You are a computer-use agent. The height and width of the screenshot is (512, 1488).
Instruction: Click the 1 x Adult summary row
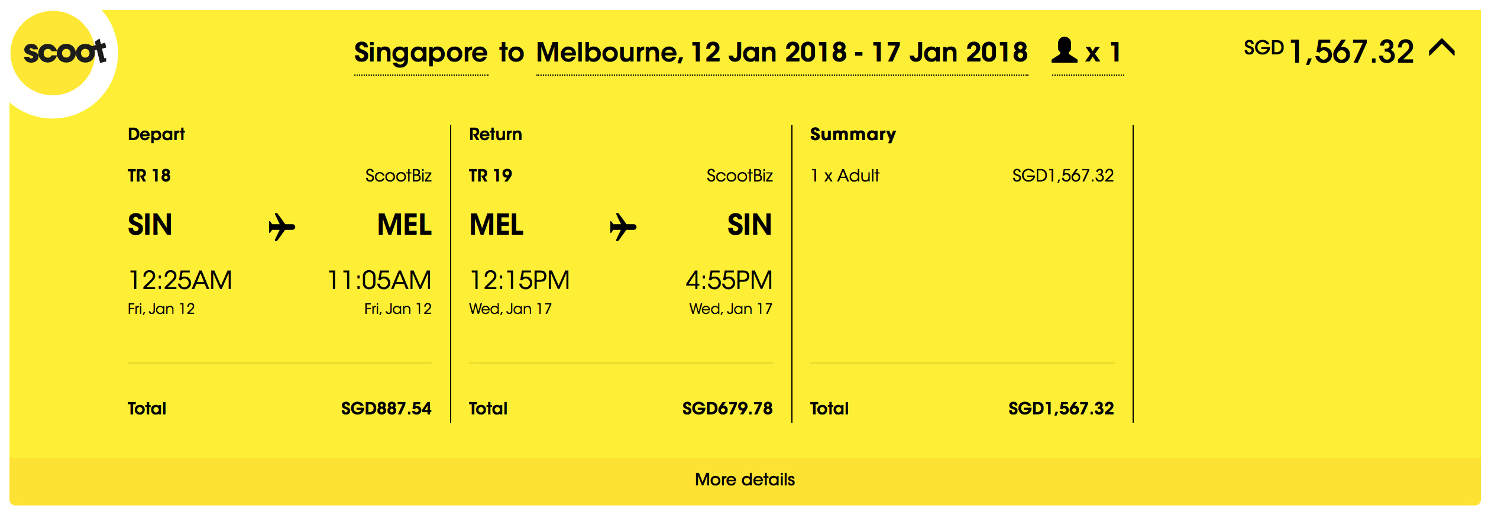(x=844, y=176)
